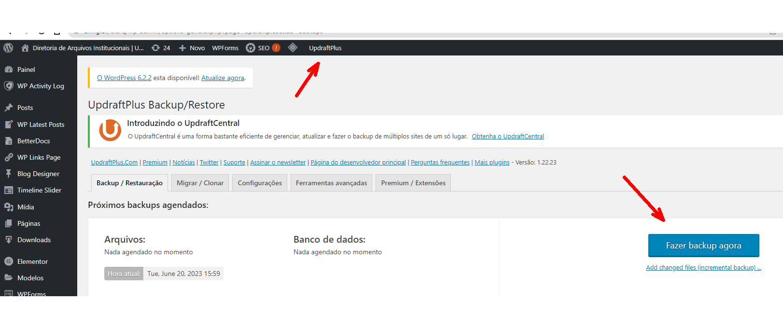Open the updates icon showing 24
Screen dimensions: 783x329
pos(155,48)
